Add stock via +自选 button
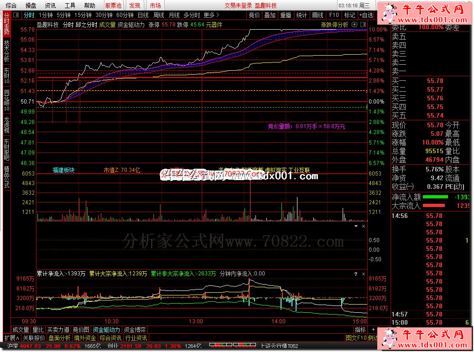Image resolution: width=474 pixels, height=352 pixels. tap(366, 15)
